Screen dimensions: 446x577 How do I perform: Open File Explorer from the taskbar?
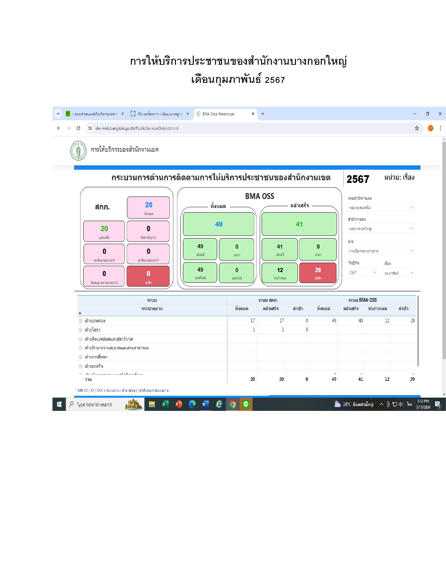[152, 404]
